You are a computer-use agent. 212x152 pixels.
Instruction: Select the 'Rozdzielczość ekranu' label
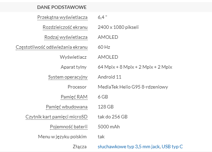click(65, 27)
